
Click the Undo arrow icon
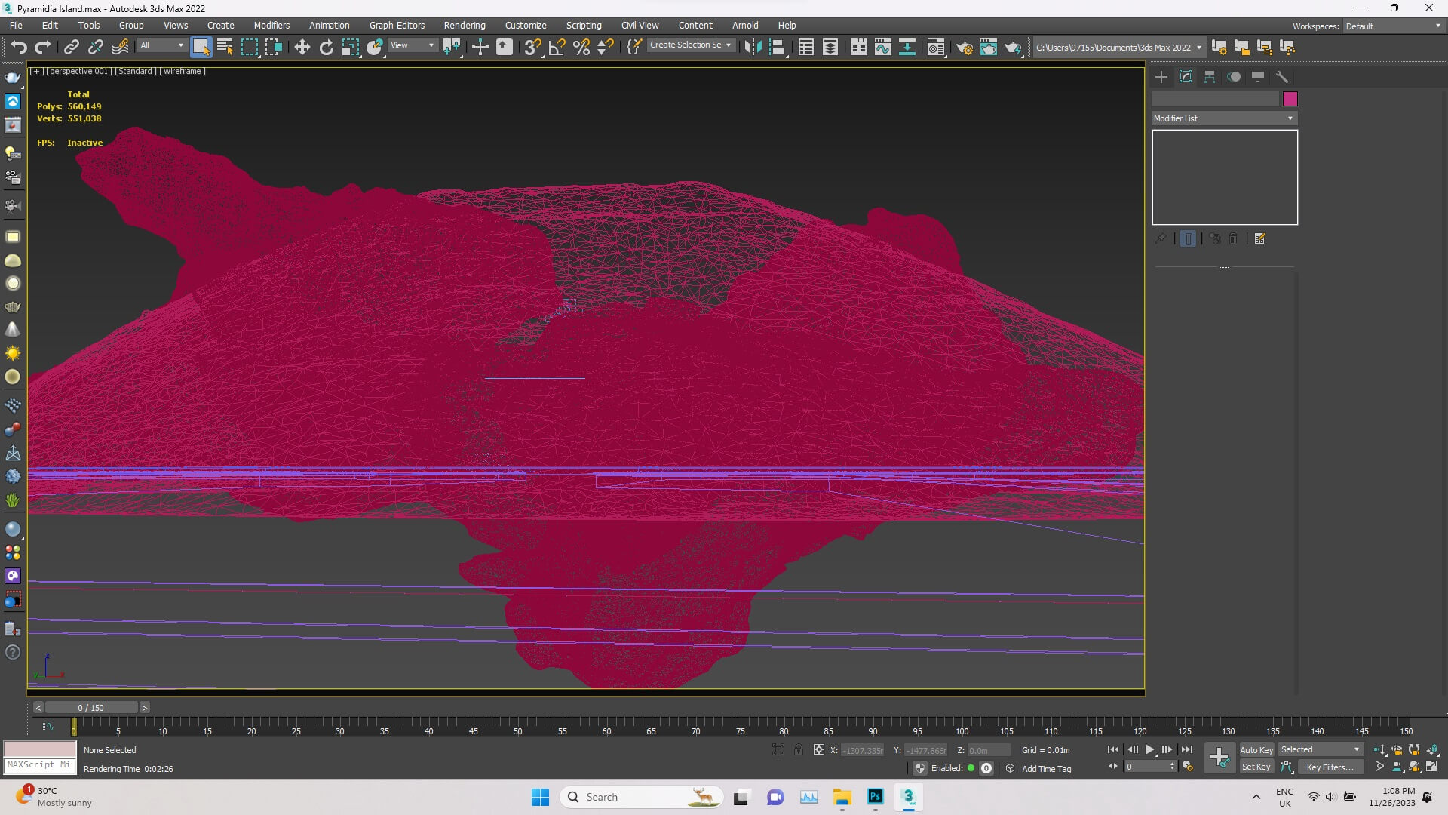coord(19,48)
